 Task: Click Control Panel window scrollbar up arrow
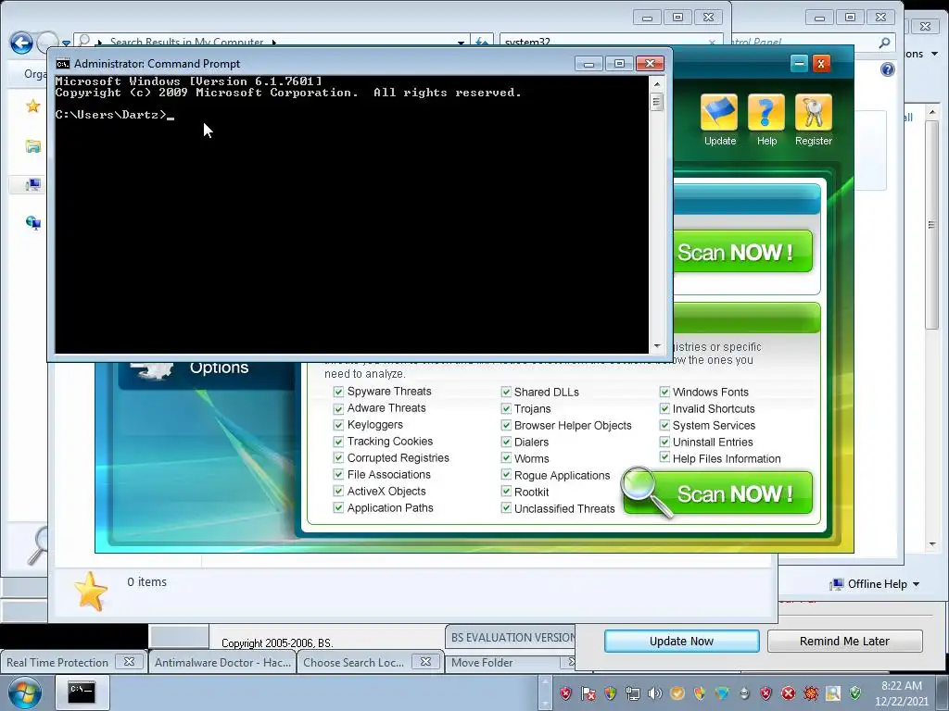[932, 112]
